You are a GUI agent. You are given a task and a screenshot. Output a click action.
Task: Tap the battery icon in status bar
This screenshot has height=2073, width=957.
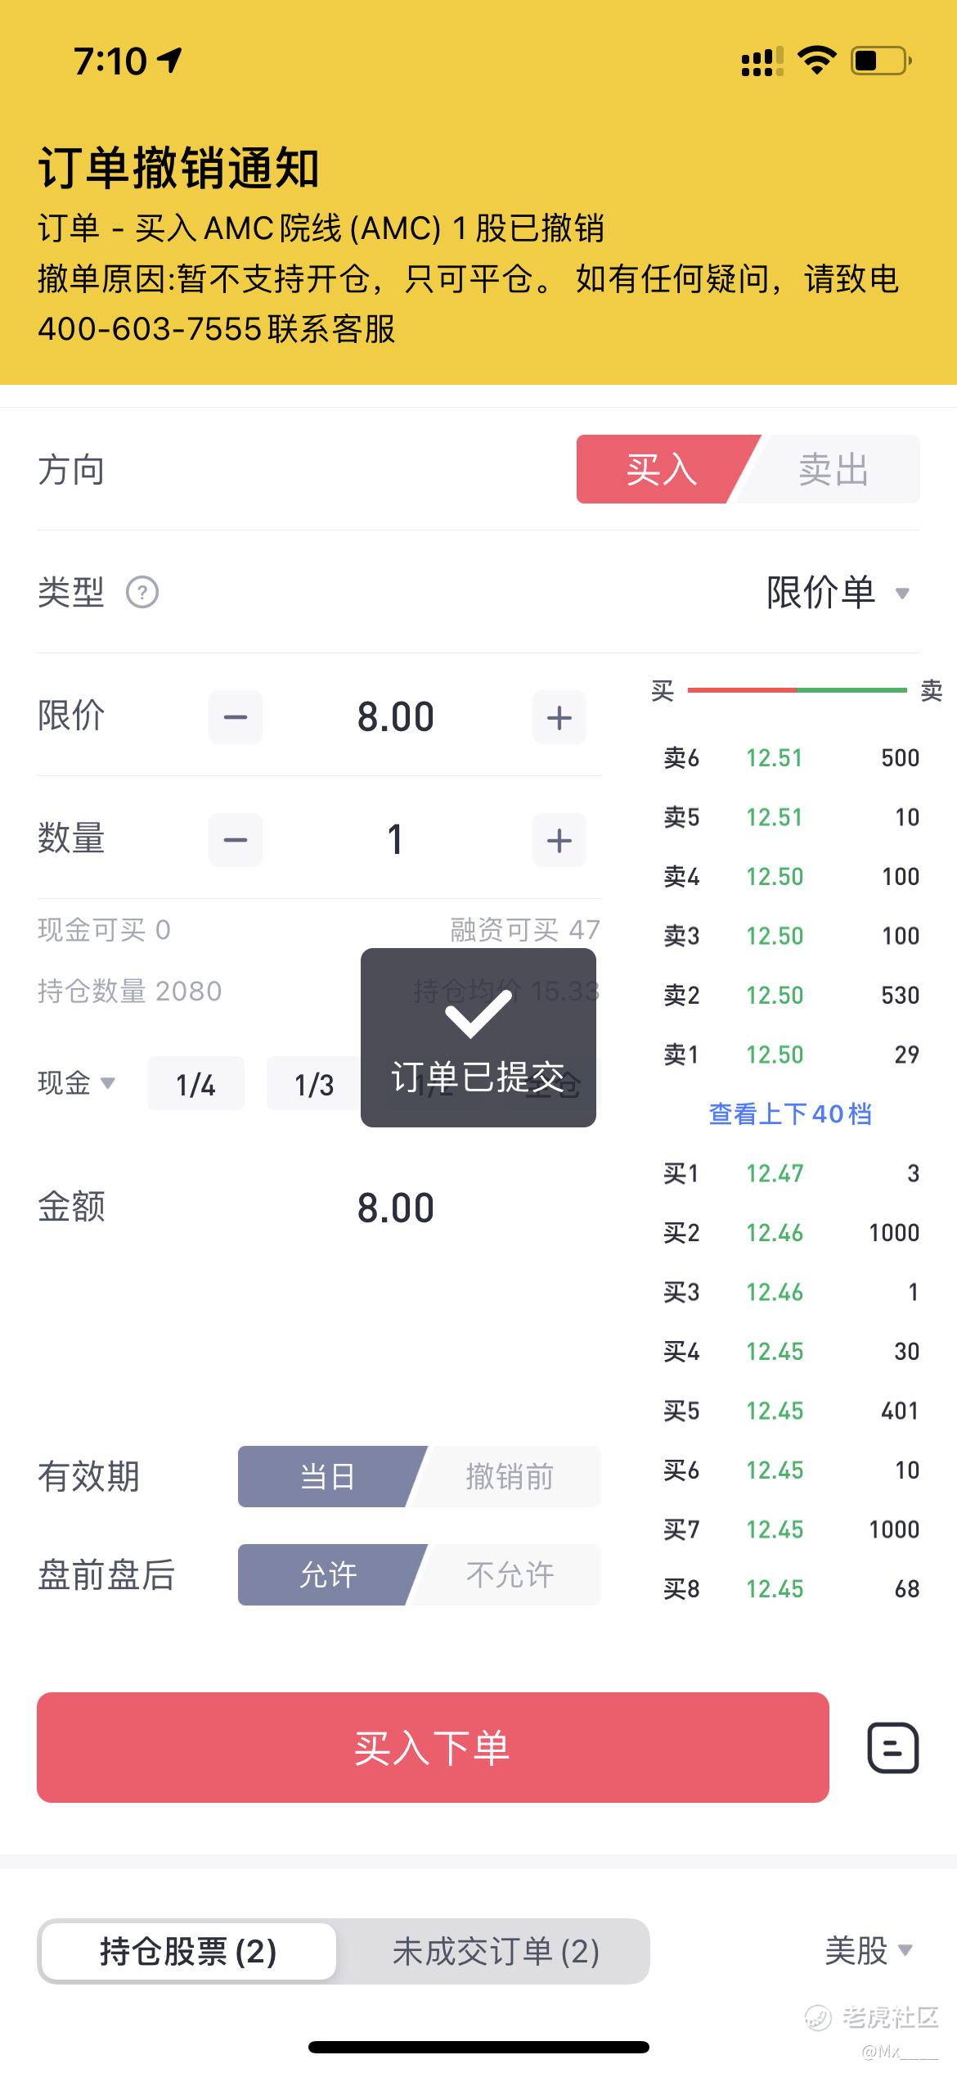(x=883, y=61)
